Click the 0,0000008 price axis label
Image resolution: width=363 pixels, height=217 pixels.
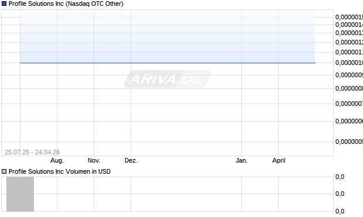349,88
